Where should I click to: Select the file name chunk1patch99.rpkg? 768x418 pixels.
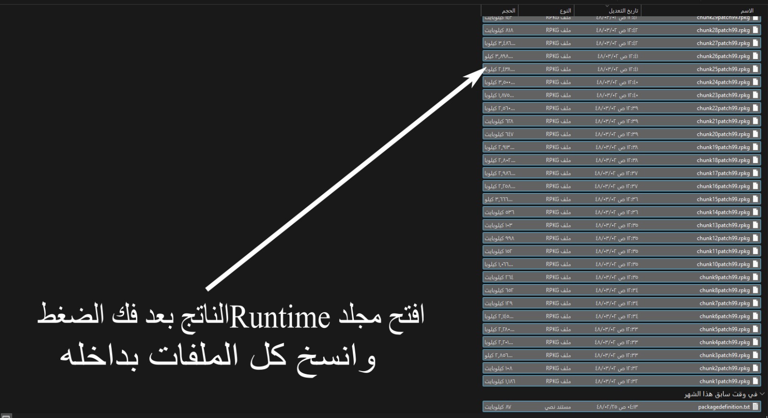point(724,381)
